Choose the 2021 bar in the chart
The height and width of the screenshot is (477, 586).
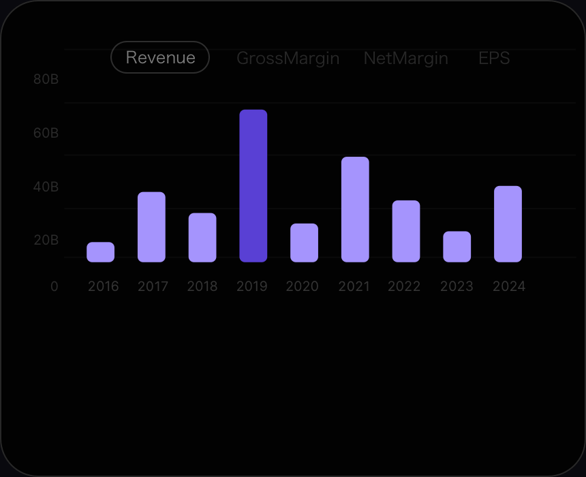pyautogui.click(x=355, y=209)
